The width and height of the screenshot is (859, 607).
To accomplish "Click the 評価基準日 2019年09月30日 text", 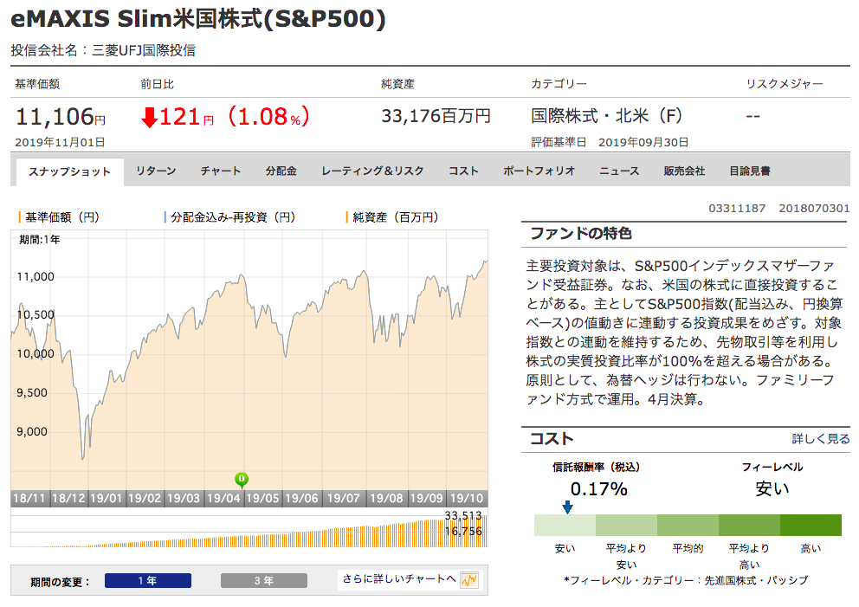I will pos(610,142).
